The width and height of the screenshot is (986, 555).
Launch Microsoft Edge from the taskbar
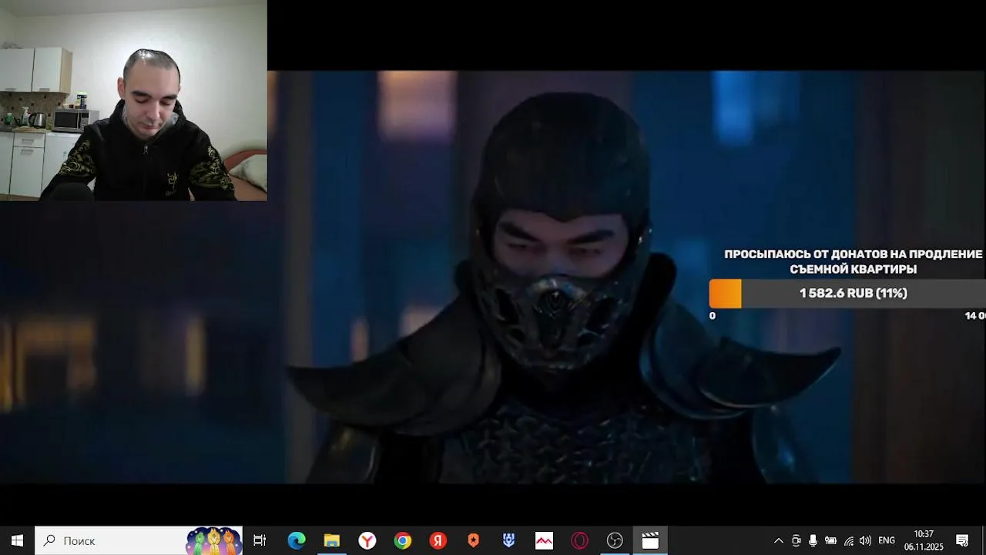[x=297, y=540]
